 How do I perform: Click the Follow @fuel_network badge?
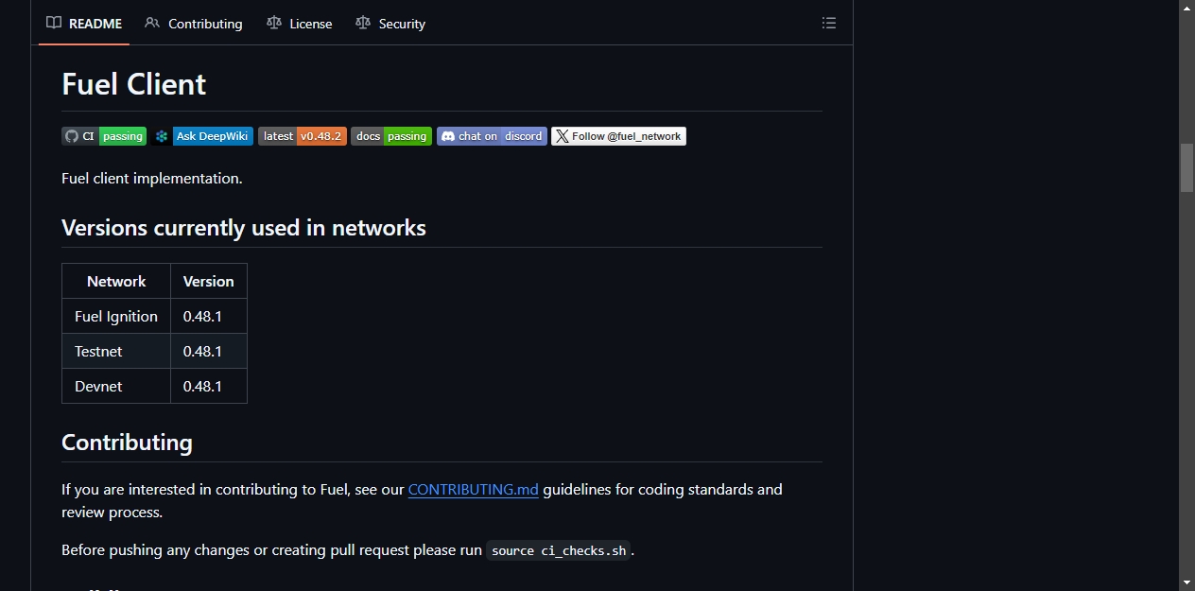tap(619, 136)
